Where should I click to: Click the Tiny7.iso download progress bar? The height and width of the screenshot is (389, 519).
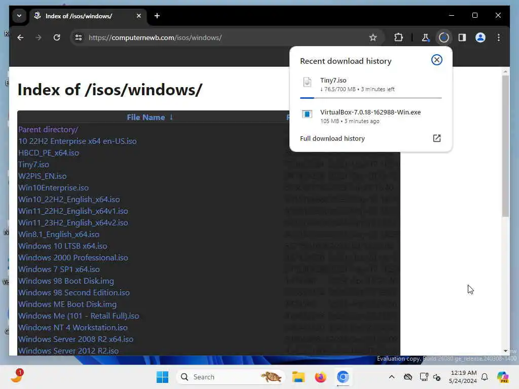point(370,98)
